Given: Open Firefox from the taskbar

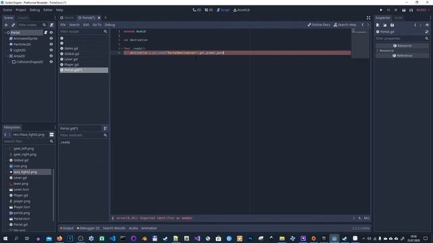Looking at the screenshot, I should pyautogui.click(x=60, y=238).
